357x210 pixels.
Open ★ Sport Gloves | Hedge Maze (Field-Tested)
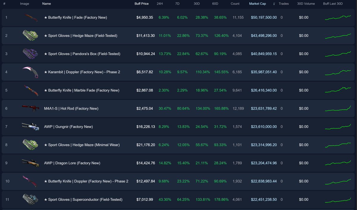(x=81, y=36)
